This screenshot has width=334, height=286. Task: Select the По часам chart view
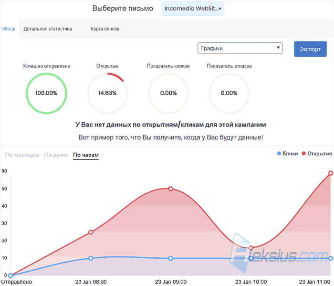[x=85, y=155]
